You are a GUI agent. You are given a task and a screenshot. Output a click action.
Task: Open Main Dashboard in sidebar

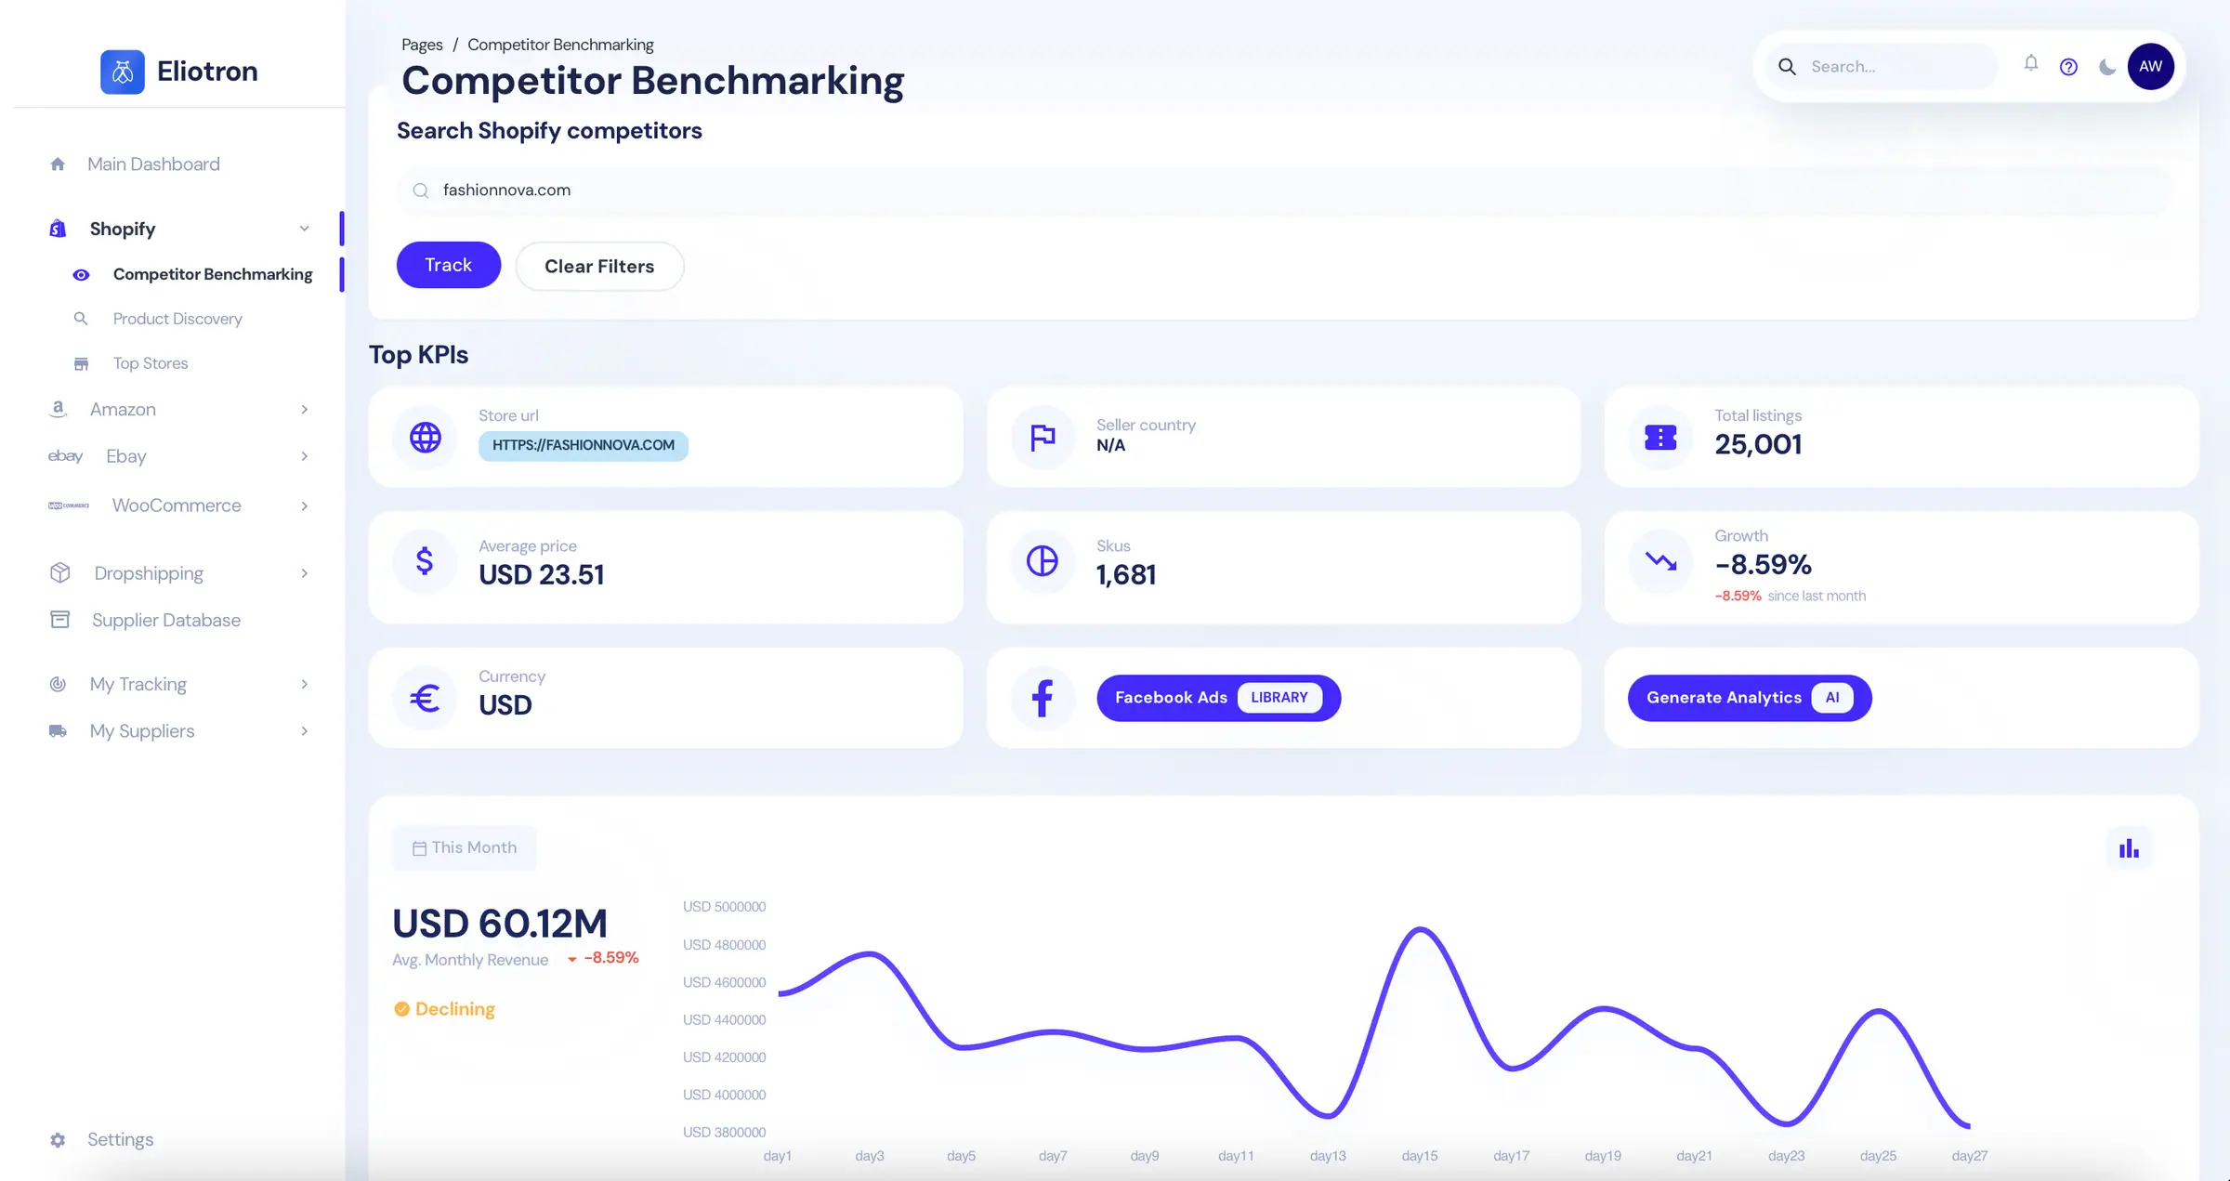coord(153,164)
